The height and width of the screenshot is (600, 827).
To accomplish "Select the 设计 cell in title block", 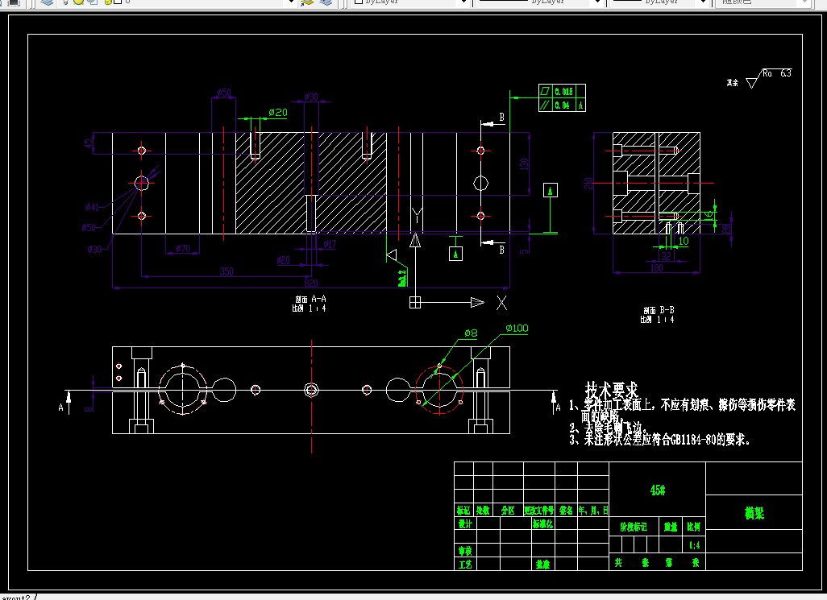I will pyautogui.click(x=465, y=524).
